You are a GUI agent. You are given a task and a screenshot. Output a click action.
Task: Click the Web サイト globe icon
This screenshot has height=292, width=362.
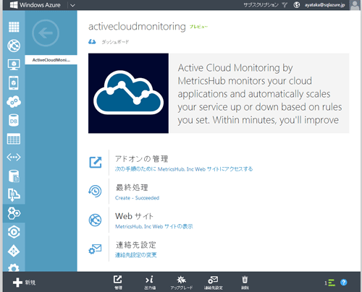[95, 220]
